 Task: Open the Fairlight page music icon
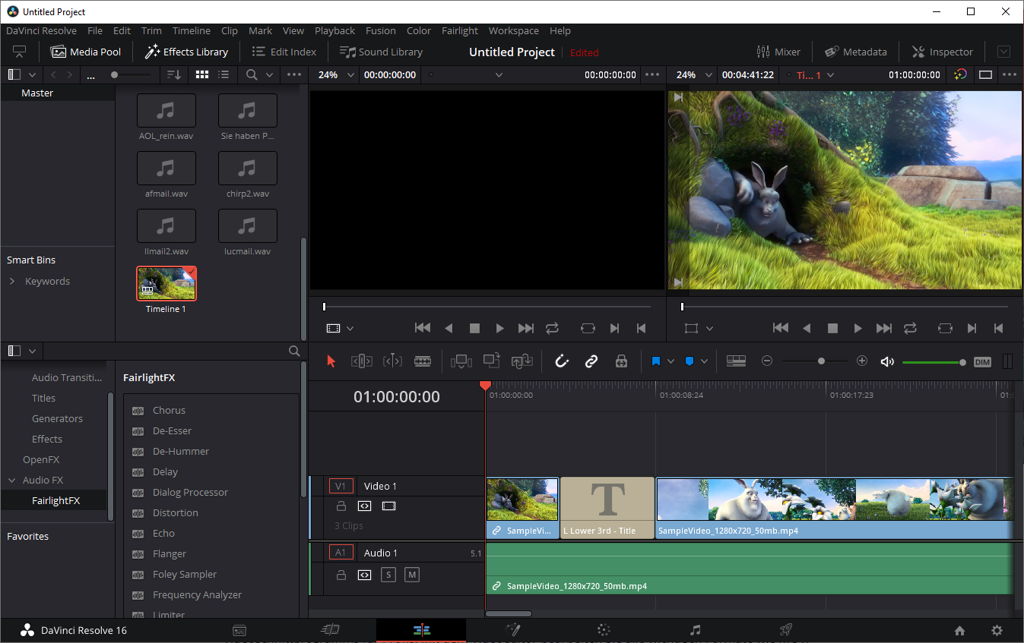(x=695, y=630)
